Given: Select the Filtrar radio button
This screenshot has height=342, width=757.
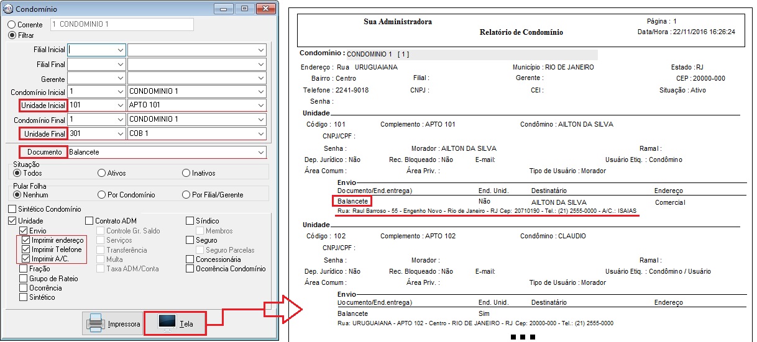Looking at the screenshot, I should pos(12,35).
